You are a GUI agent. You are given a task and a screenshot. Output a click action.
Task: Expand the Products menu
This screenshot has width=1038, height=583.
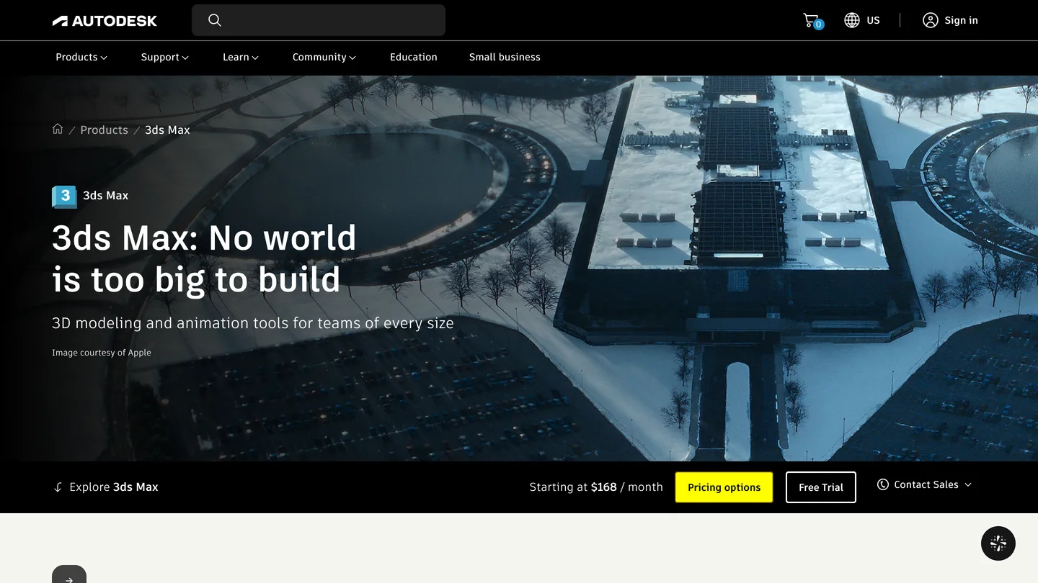(x=81, y=57)
